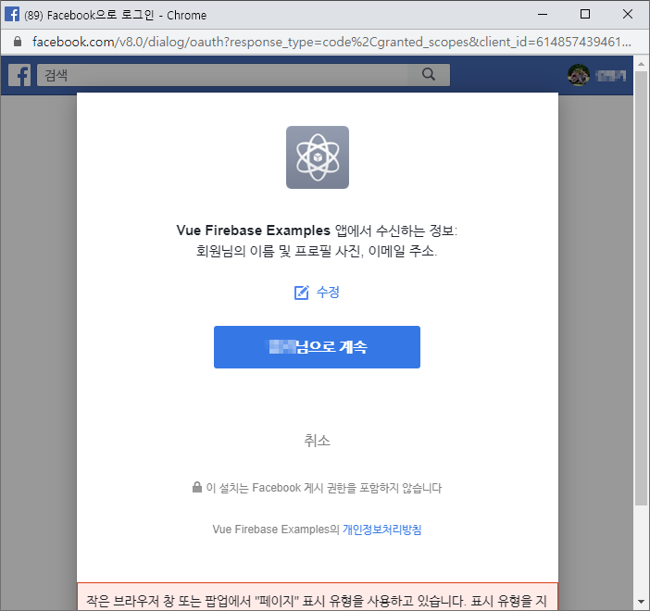The height and width of the screenshot is (611, 650).
Task: Click the pink small-window warning banner text
Action: pyautogui.click(x=317, y=600)
